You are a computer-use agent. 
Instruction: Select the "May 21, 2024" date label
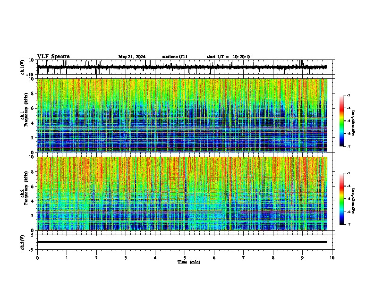[x=132, y=57]
